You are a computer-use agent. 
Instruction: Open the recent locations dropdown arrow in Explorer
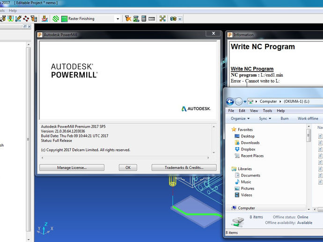click(245, 101)
